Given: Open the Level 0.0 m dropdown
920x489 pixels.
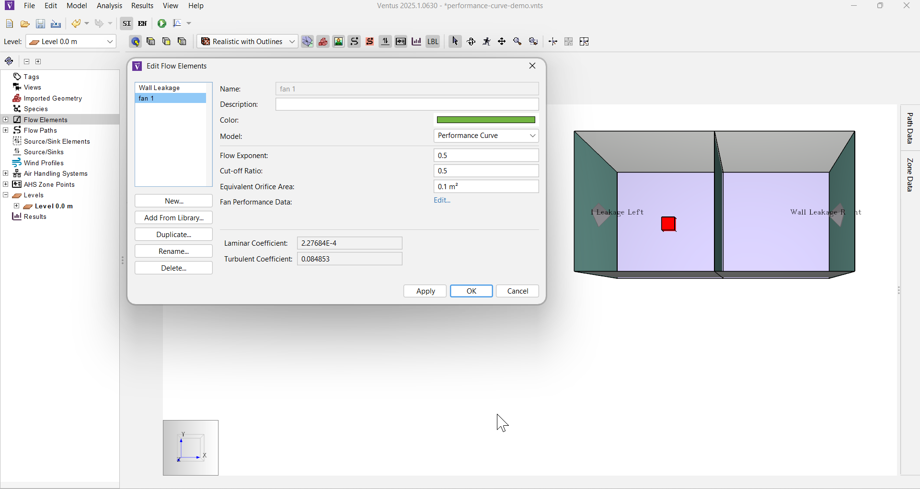Looking at the screenshot, I should [x=71, y=42].
